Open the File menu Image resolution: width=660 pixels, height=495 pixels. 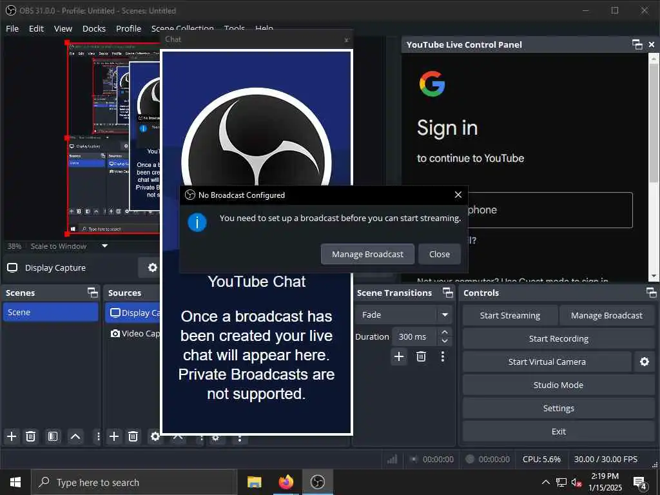pos(12,28)
